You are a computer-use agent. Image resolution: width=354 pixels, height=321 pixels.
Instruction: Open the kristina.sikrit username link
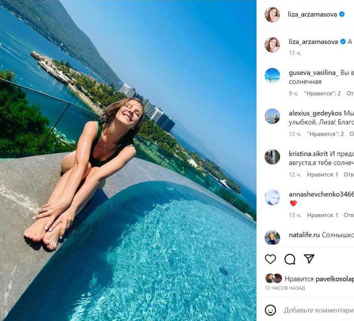[308, 154]
